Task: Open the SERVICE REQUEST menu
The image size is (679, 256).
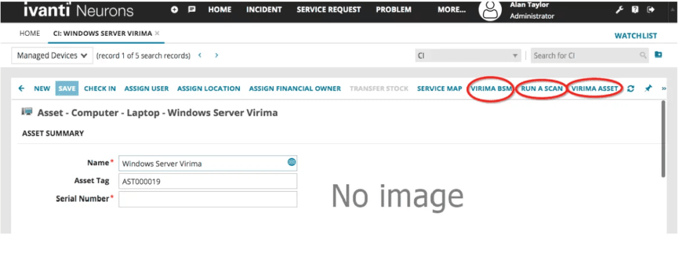Action: pos(329,9)
